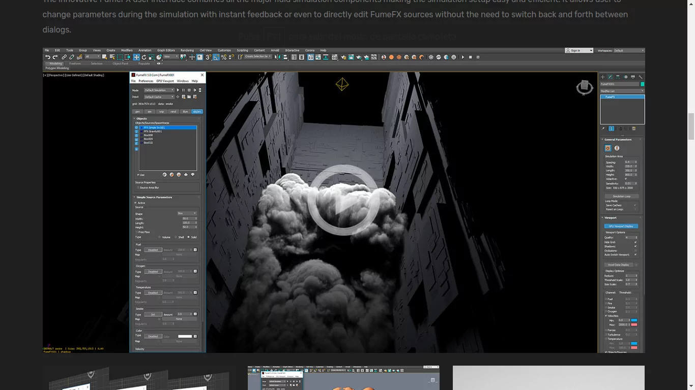Open the Motion panel icon
The width and height of the screenshot is (695, 390).
pyautogui.click(x=625, y=77)
